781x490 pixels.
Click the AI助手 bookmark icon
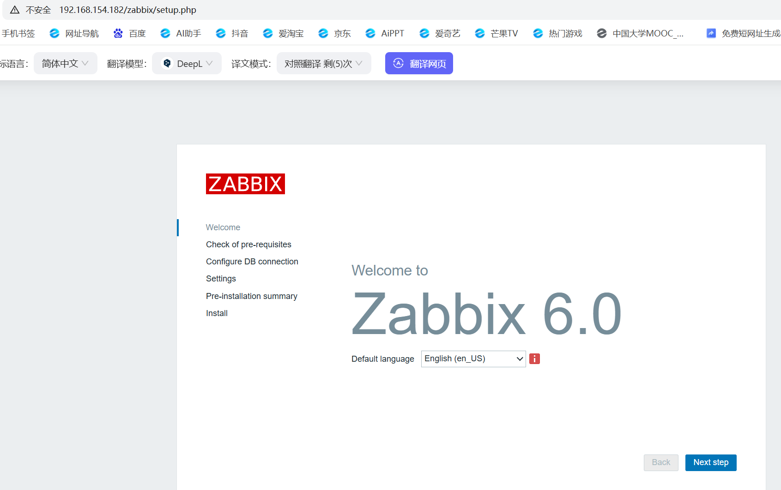(x=165, y=33)
